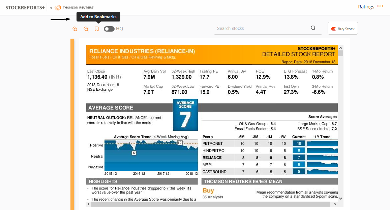This screenshot has height=210, width=390.
Task: Click horizontal scroll right arrow
Action: 335,204
